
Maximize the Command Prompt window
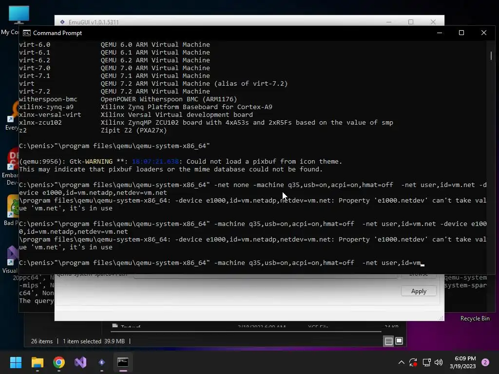pos(461,33)
